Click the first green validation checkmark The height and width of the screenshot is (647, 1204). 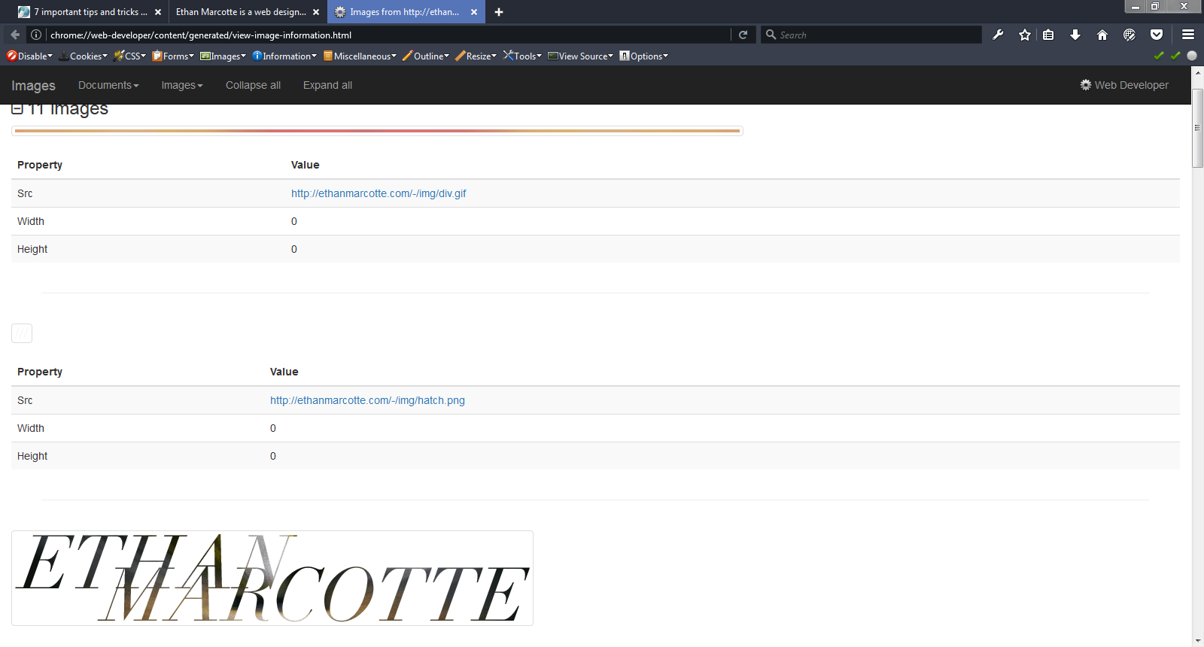(1159, 56)
